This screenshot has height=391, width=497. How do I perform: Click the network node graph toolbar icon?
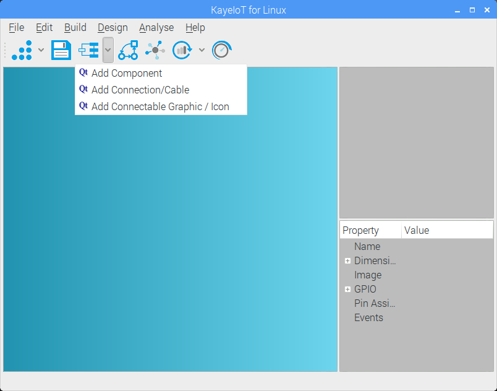click(155, 50)
